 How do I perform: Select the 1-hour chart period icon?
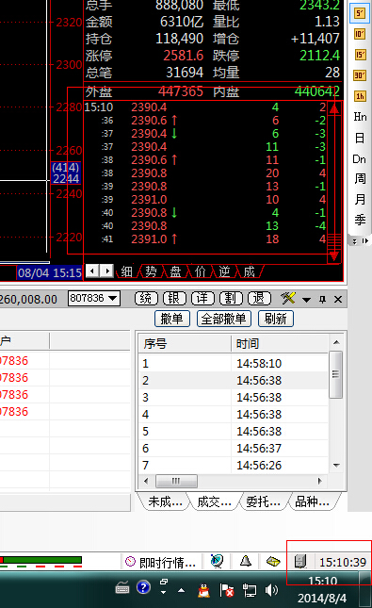(x=360, y=96)
